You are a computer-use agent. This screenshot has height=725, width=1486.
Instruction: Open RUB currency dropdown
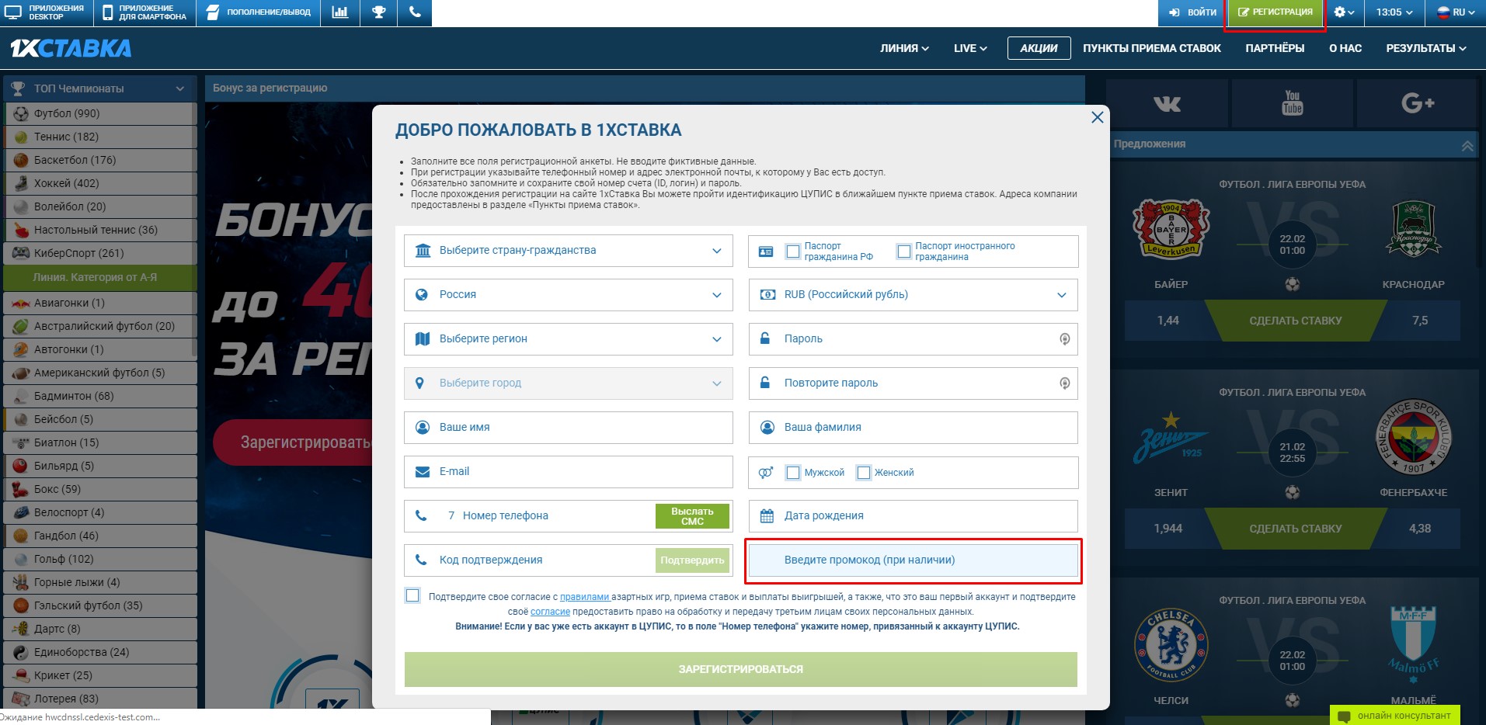point(913,295)
